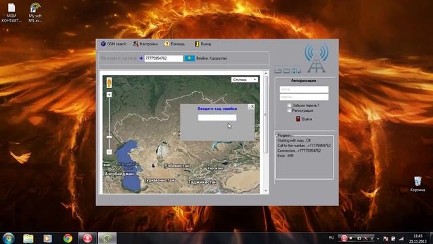Click the map zoom slider handle
Image resolution: width=433 pixels, height=244 pixels.
(x=109, y=137)
